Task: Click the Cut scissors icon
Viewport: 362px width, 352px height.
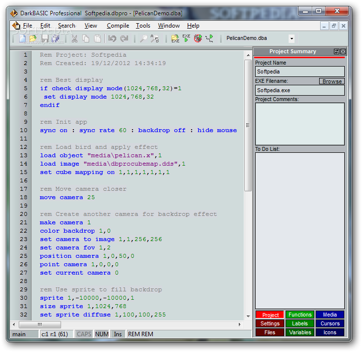Action: 74,38
